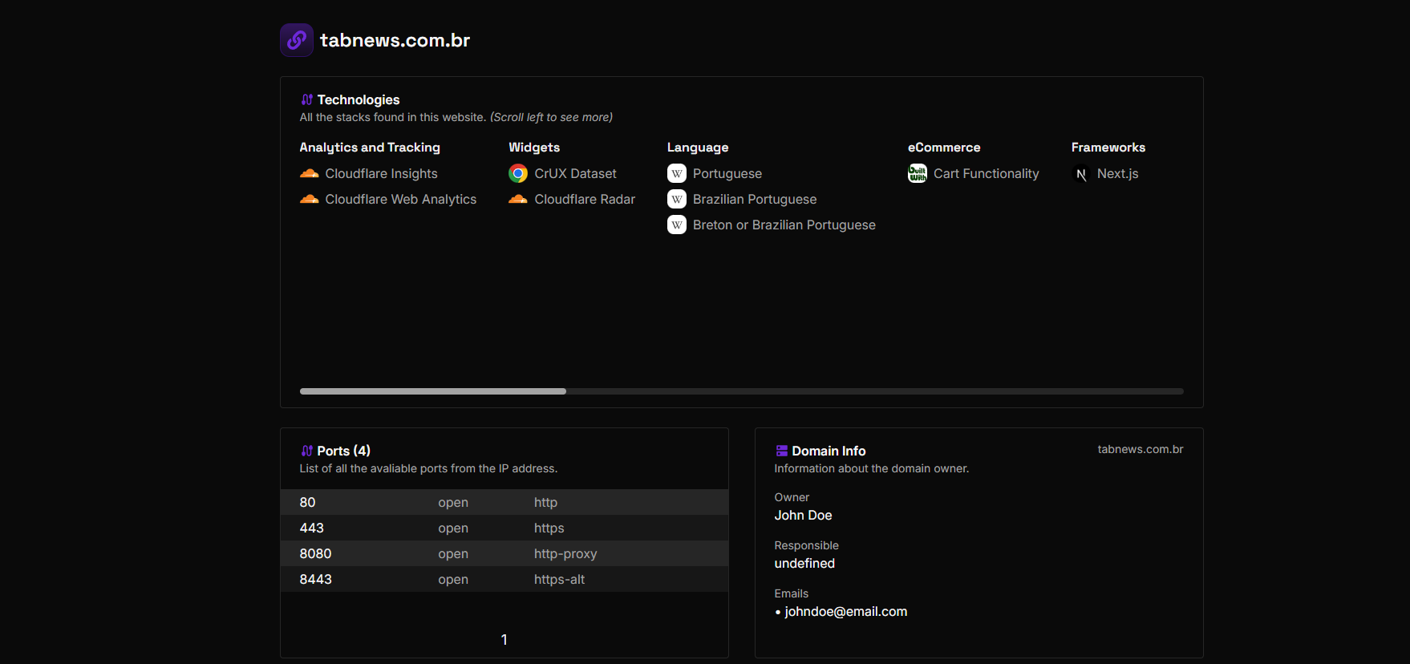The height and width of the screenshot is (664, 1410).
Task: Click the BuiltWith icon beside Cart Functionality
Action: click(x=918, y=173)
